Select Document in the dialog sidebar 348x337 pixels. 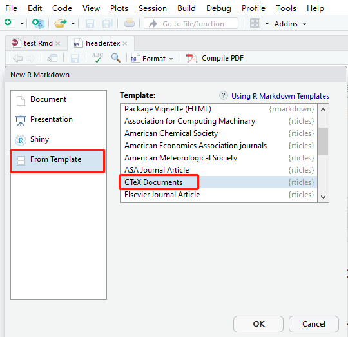(59, 99)
